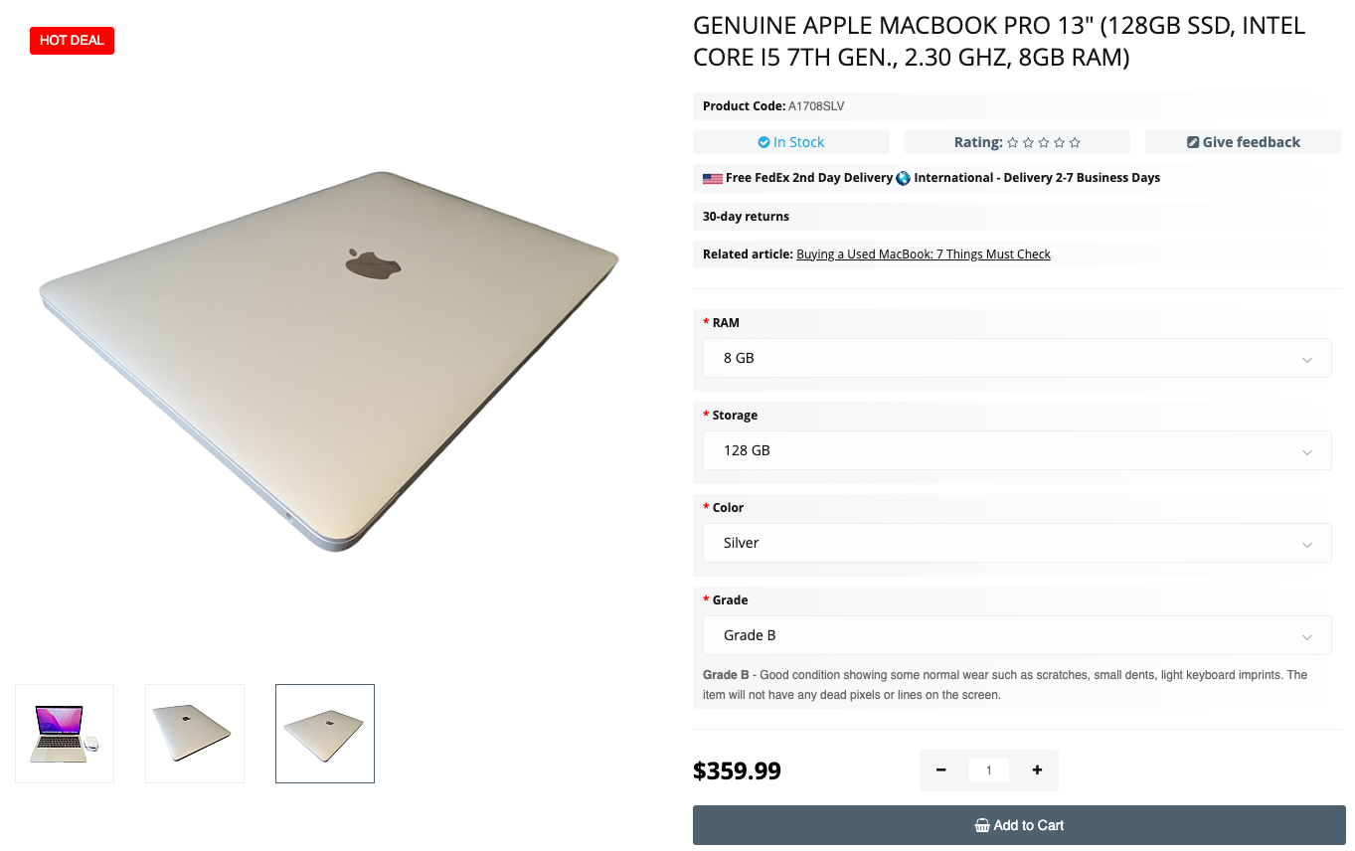
Task: Open the Color Silver dropdown
Action: [x=1016, y=543]
